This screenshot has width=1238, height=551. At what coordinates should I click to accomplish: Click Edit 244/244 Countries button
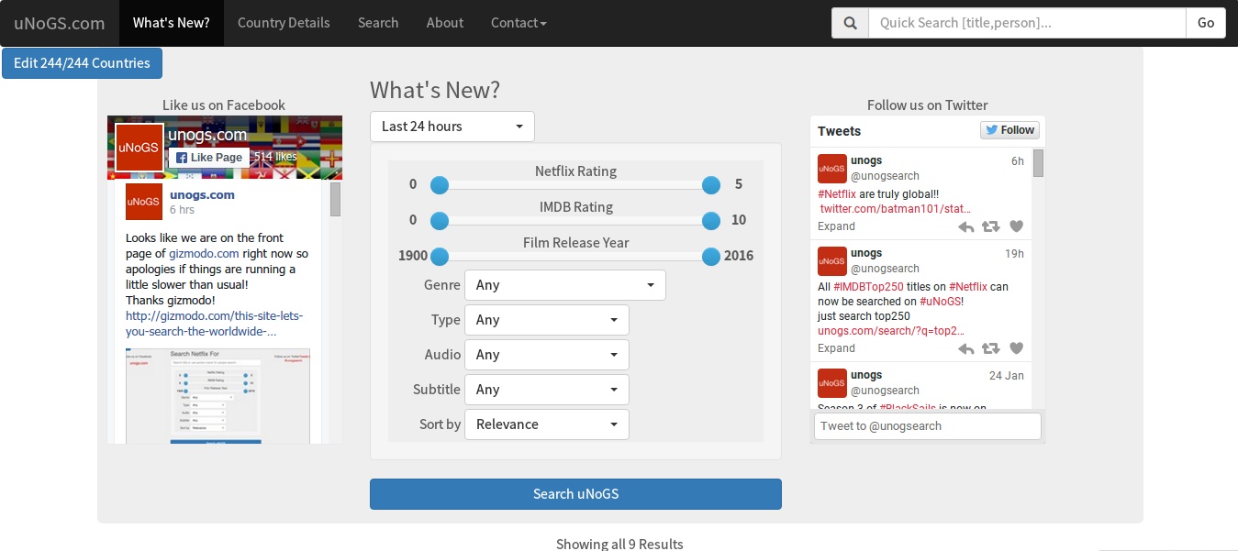pos(82,63)
